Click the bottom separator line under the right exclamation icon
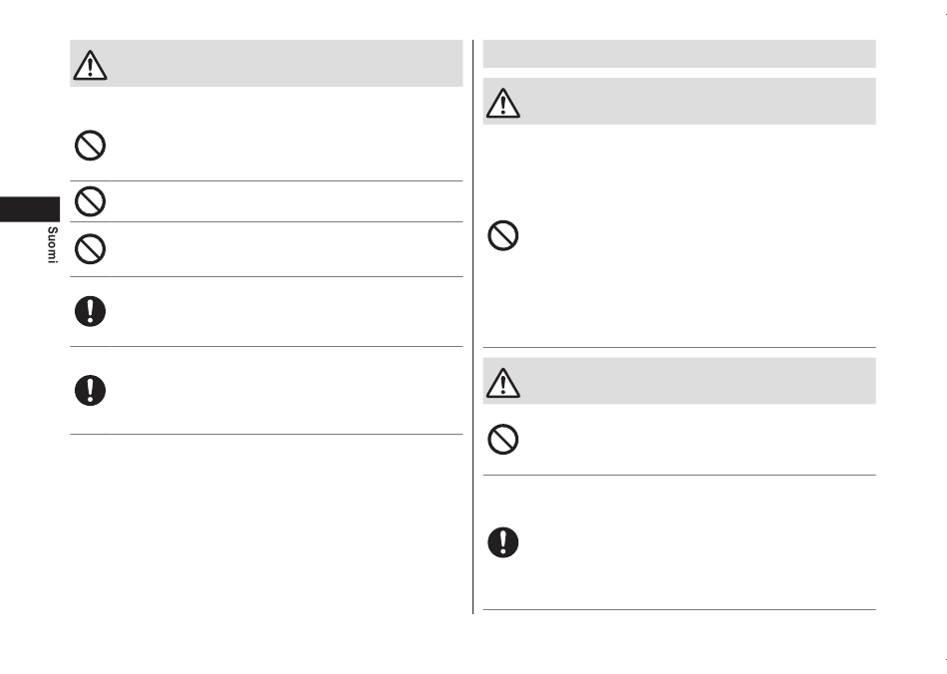 click(680, 609)
